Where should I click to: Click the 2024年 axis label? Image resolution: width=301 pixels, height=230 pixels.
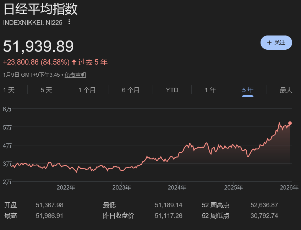point(178,187)
